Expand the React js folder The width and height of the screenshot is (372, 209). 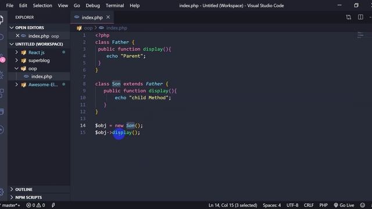17,52
